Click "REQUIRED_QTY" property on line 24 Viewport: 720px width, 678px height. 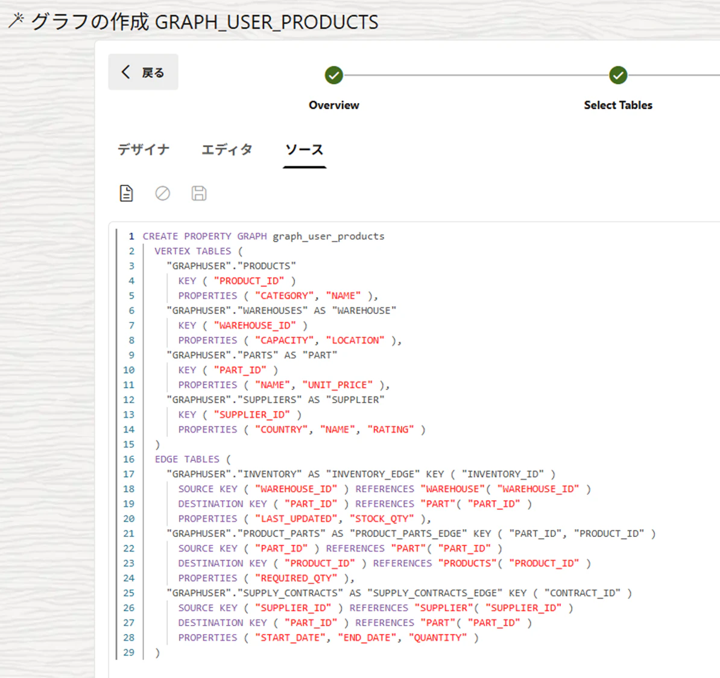click(x=296, y=578)
